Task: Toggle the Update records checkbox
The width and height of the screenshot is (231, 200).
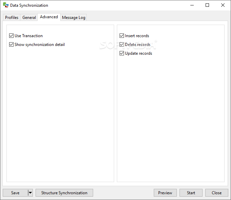Action: pyautogui.click(x=122, y=53)
